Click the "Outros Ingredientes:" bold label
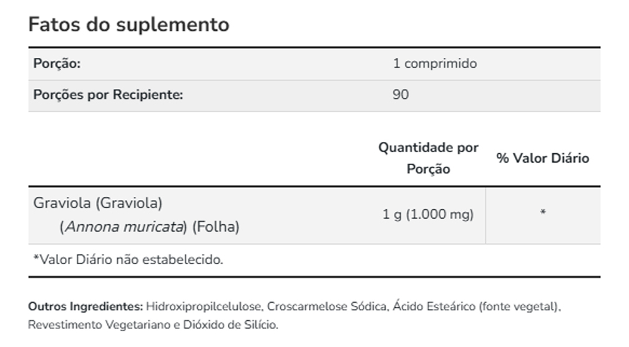Image resolution: width=629 pixels, height=347 pixels. pos(85,307)
